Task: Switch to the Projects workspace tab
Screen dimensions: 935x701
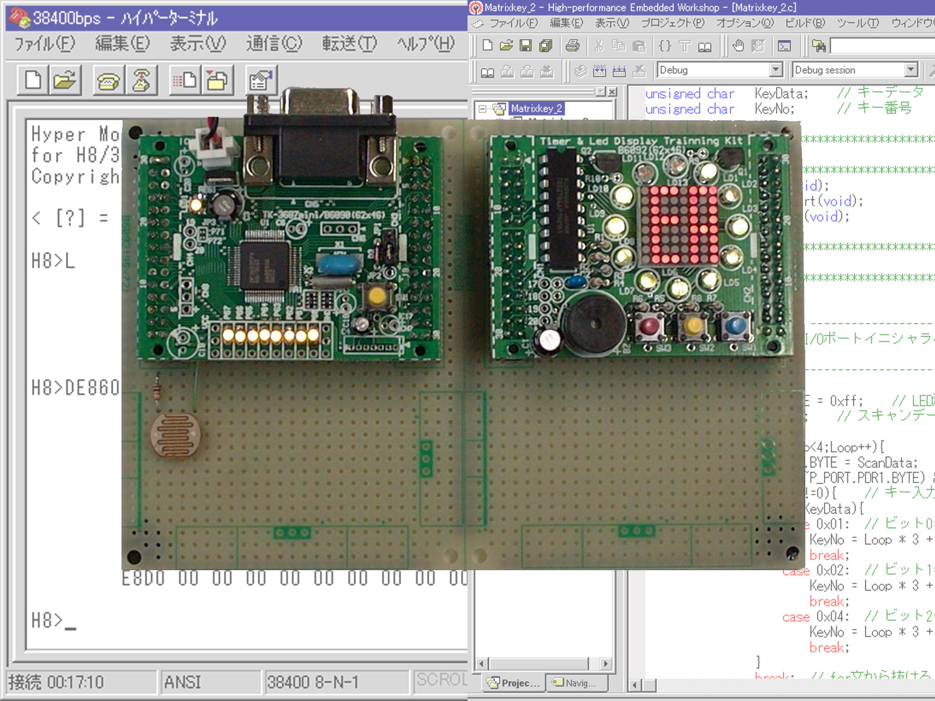Action: 514,682
